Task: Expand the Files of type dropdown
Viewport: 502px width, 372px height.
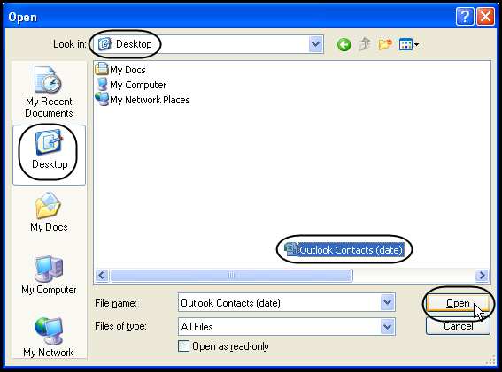Action: pyautogui.click(x=388, y=326)
